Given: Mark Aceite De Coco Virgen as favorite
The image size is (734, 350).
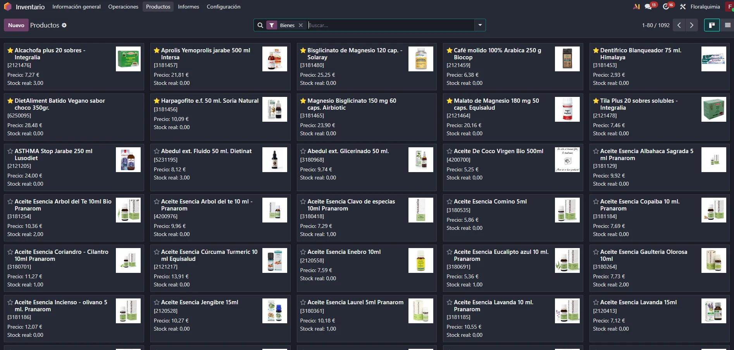Looking at the screenshot, I should point(450,151).
